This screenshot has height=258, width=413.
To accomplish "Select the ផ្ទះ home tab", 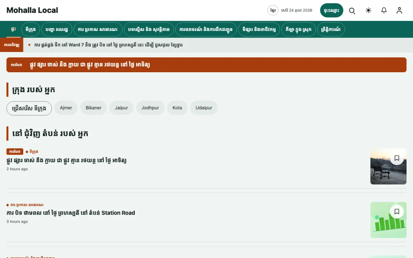I will point(13,29).
